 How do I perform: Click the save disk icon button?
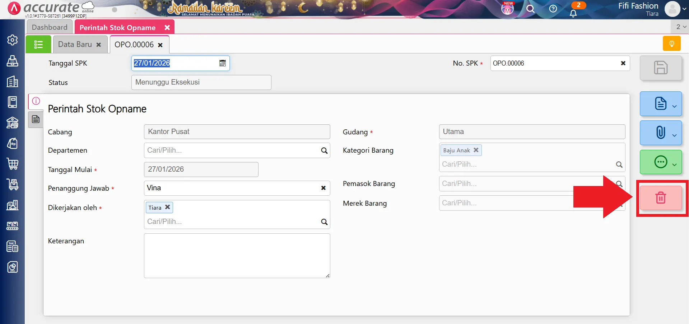(660, 68)
